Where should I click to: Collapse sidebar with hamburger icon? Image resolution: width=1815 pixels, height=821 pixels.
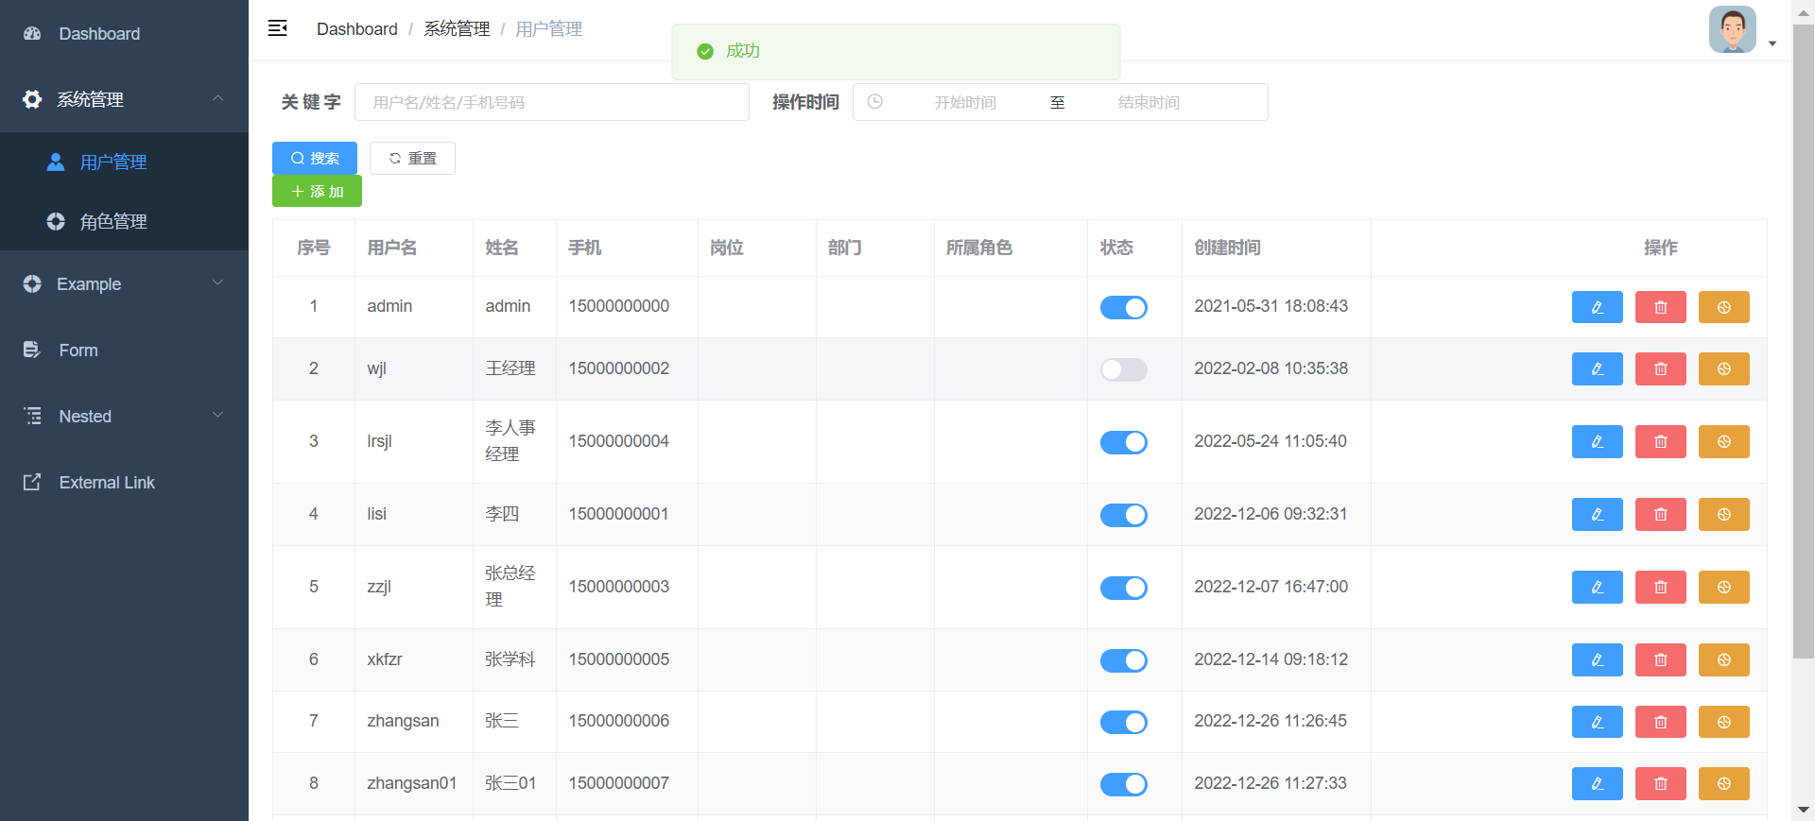click(x=277, y=28)
